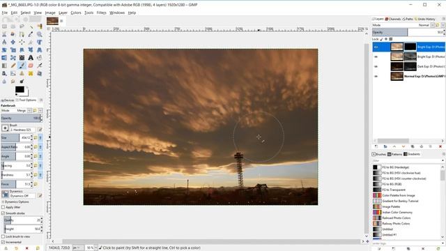Image resolution: width=446 pixels, height=251 pixels.
Task: Select the Fuzzy Select wand tool
Action: click(31, 26)
